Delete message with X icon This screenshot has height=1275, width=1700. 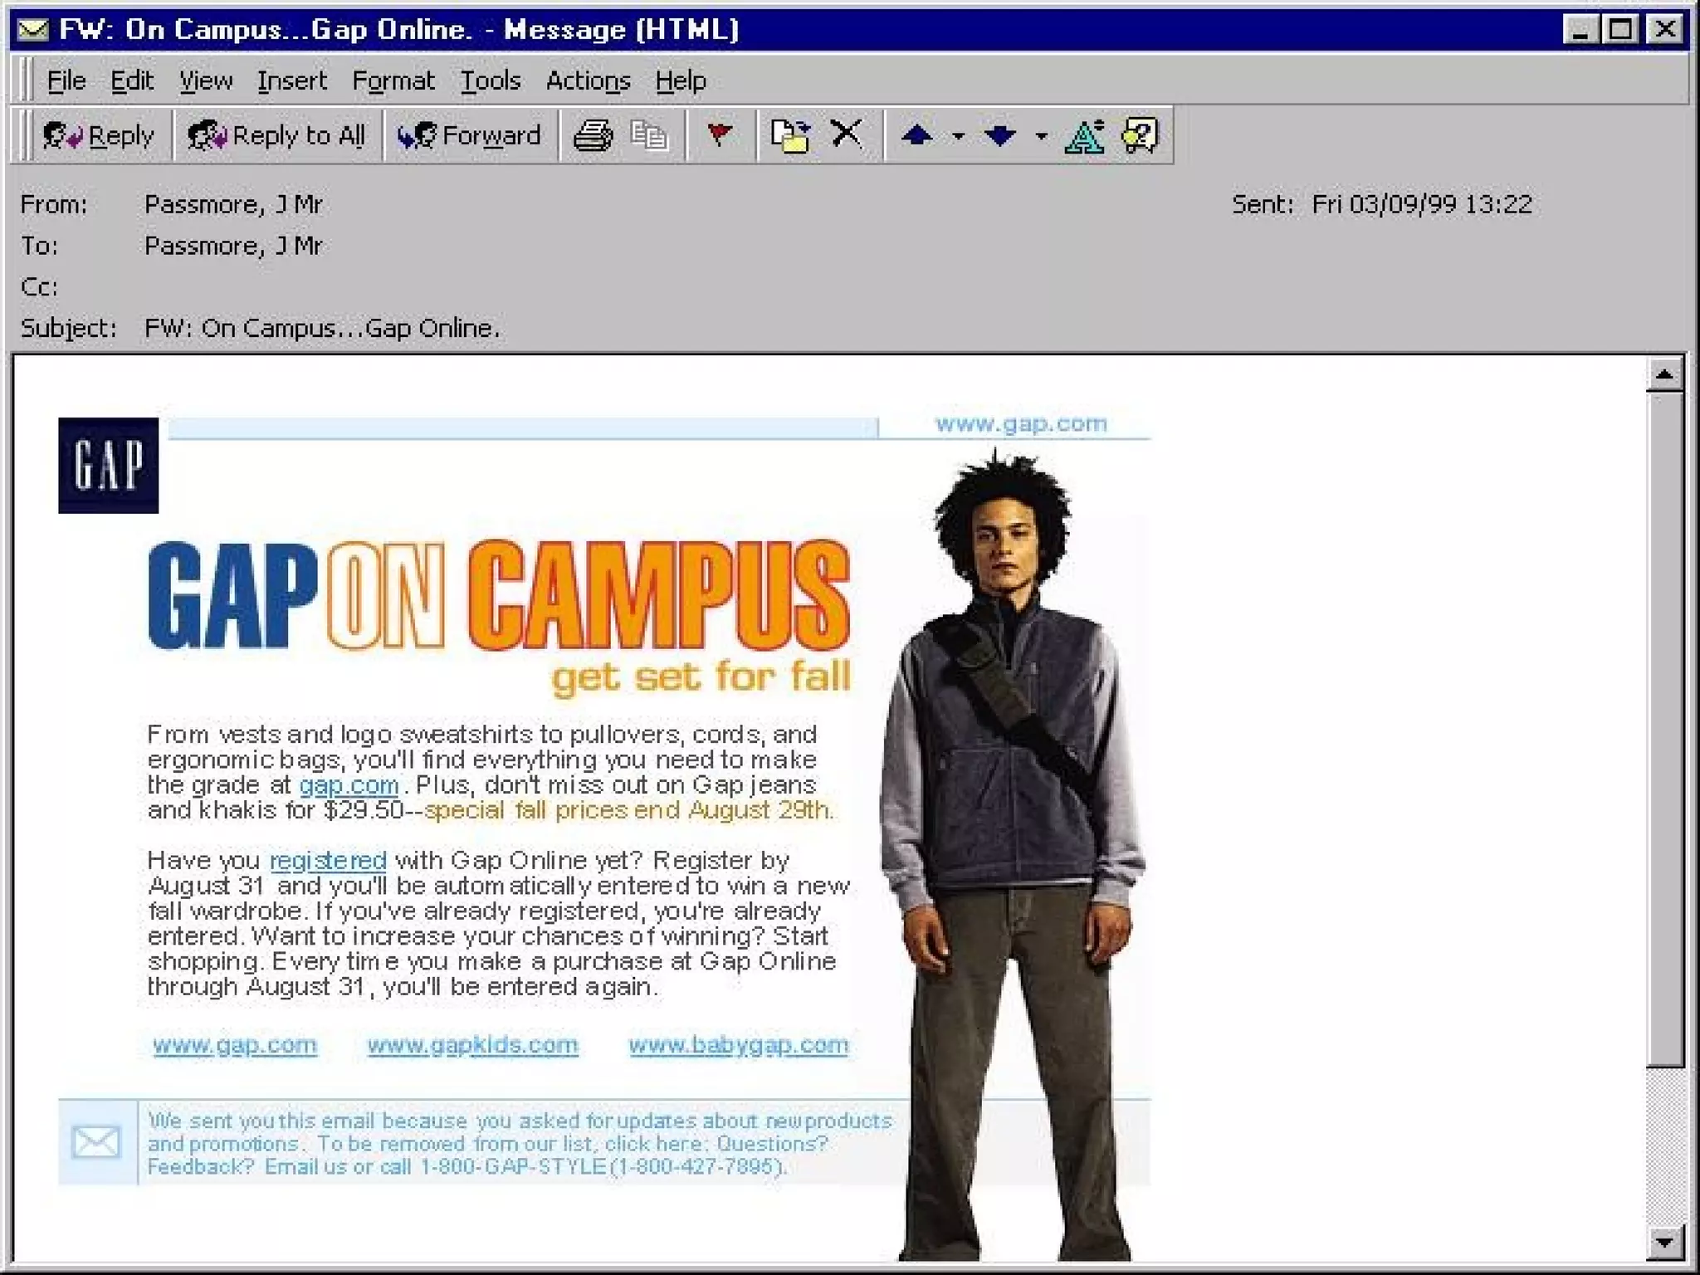tap(846, 134)
